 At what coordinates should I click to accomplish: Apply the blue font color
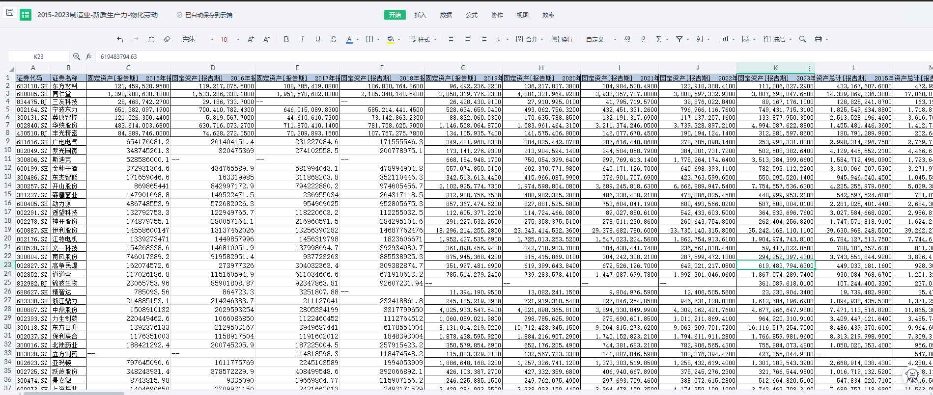point(349,39)
